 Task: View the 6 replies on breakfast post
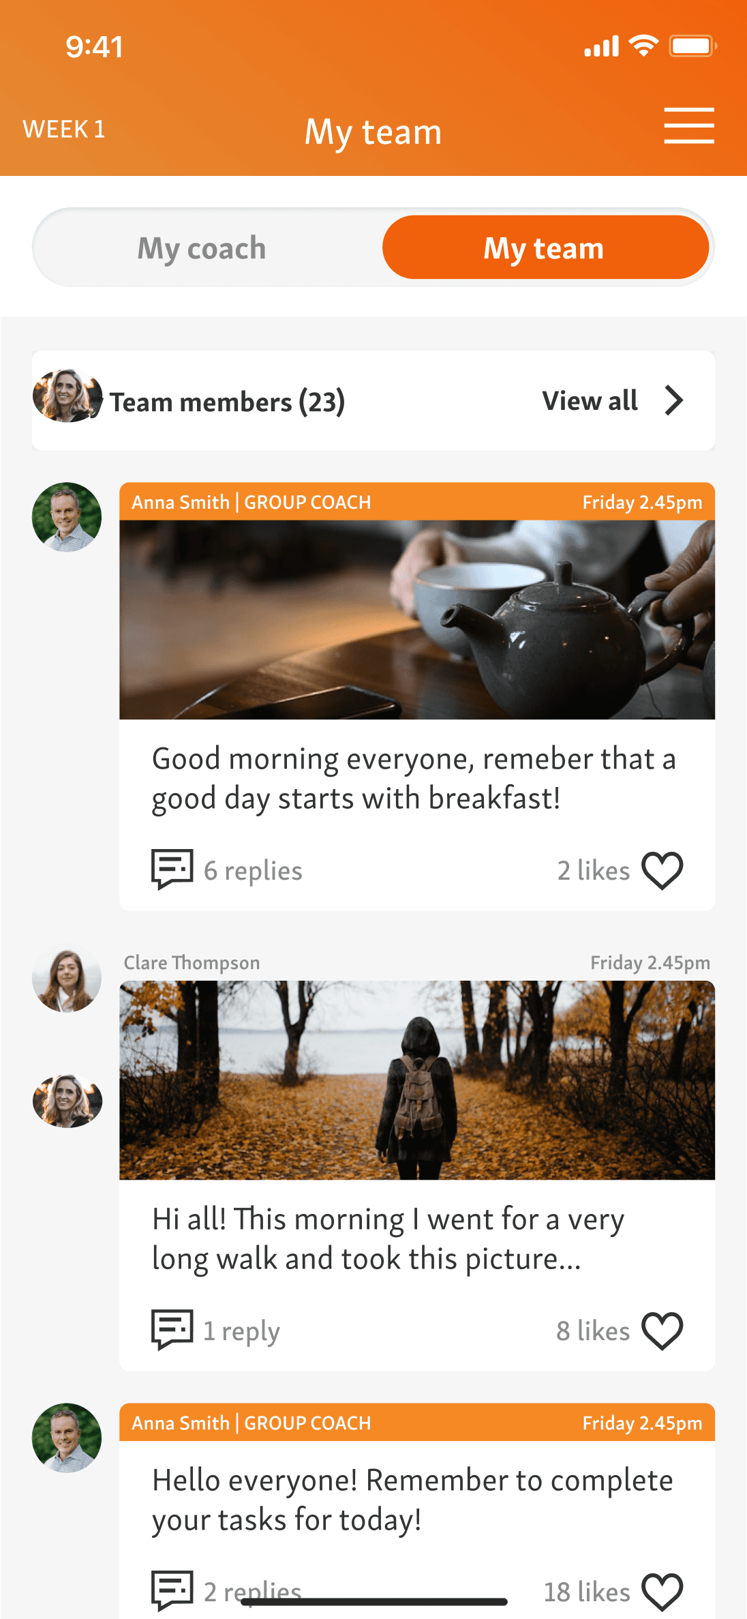click(x=253, y=871)
